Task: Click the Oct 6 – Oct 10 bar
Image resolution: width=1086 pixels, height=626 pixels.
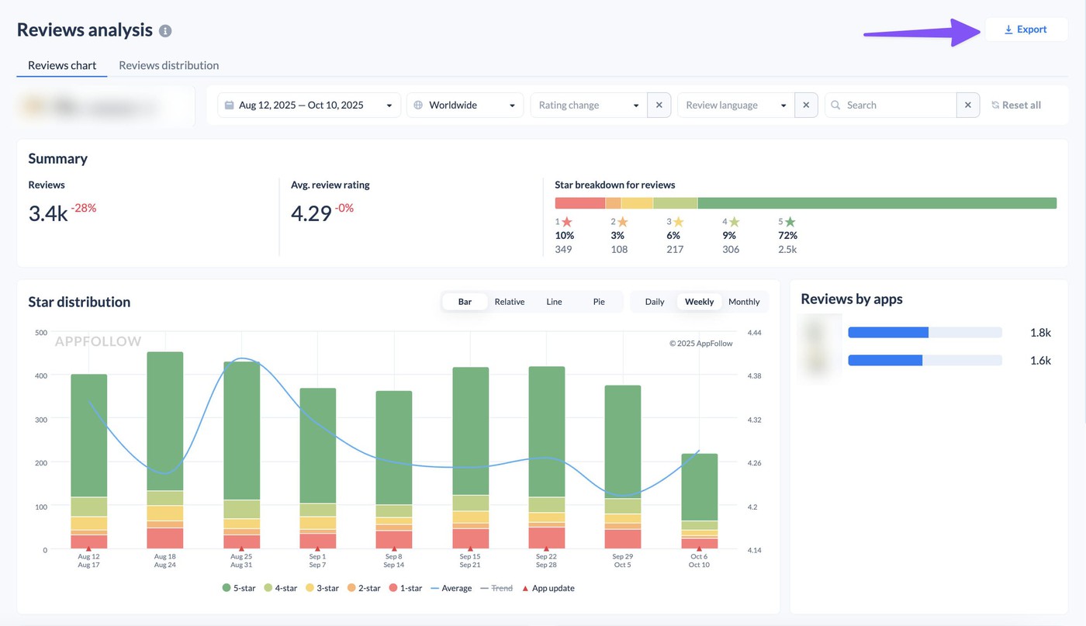Action: 699,501
